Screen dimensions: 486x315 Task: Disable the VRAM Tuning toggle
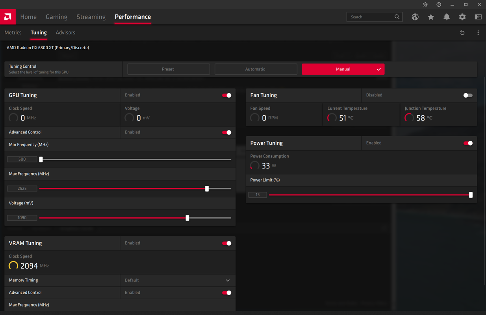(x=227, y=243)
